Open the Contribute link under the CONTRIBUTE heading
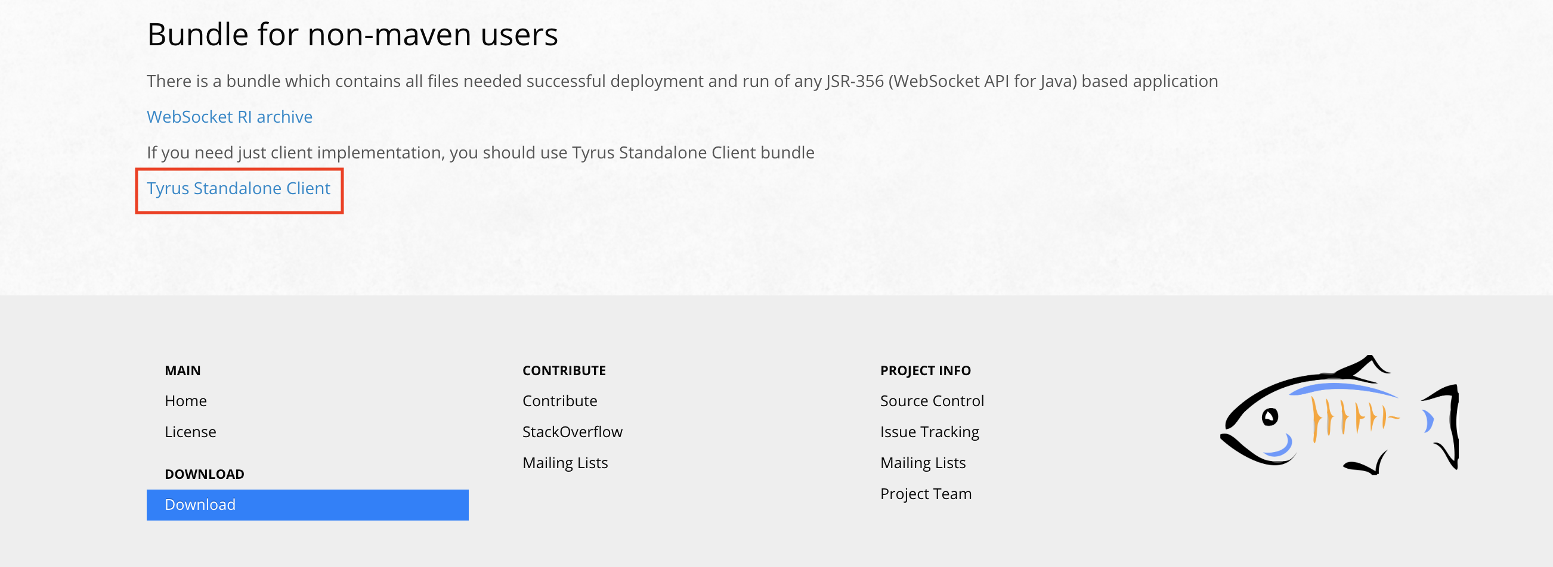The height and width of the screenshot is (567, 1553). click(559, 401)
